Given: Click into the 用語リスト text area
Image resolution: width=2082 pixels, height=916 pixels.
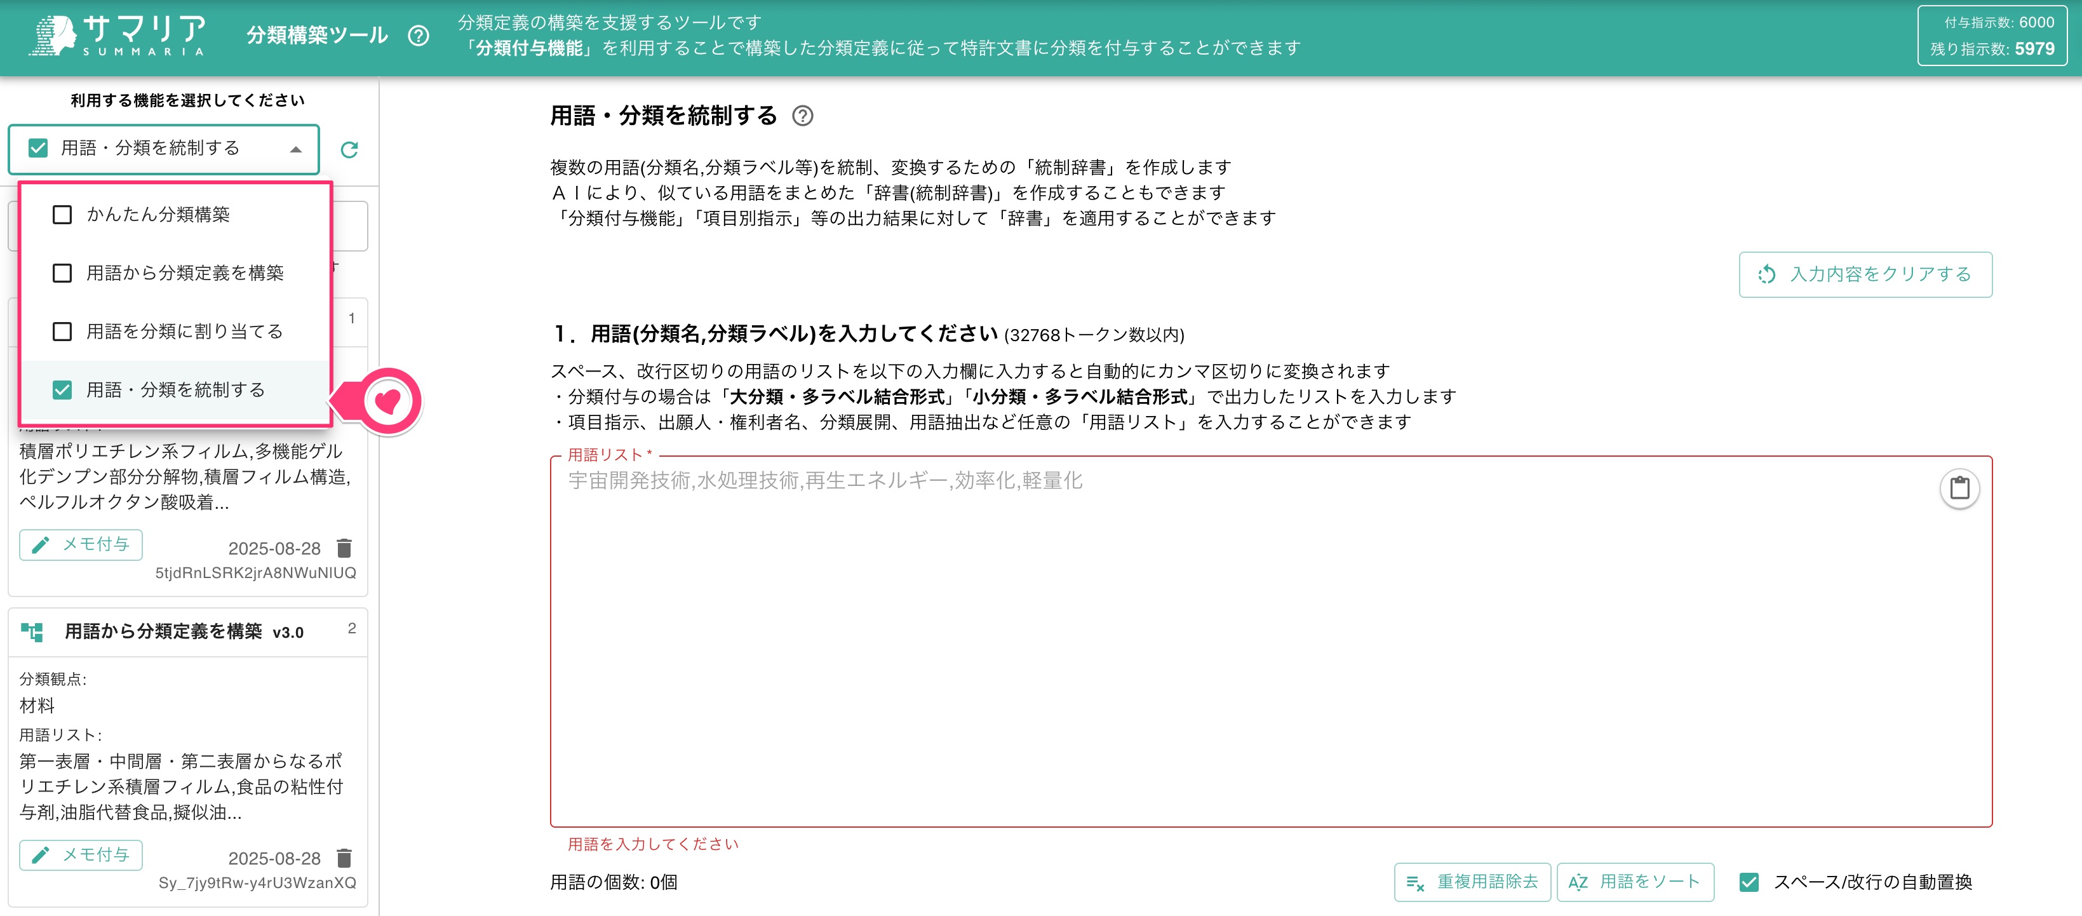Looking at the screenshot, I should [1270, 641].
